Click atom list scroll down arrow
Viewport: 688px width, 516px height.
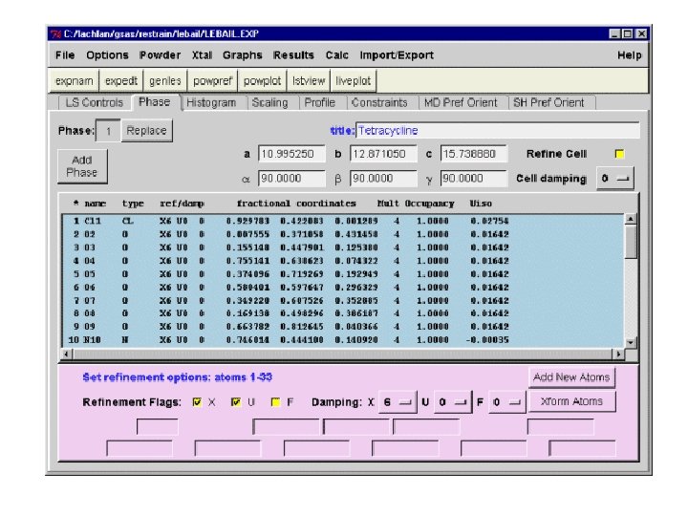[631, 342]
